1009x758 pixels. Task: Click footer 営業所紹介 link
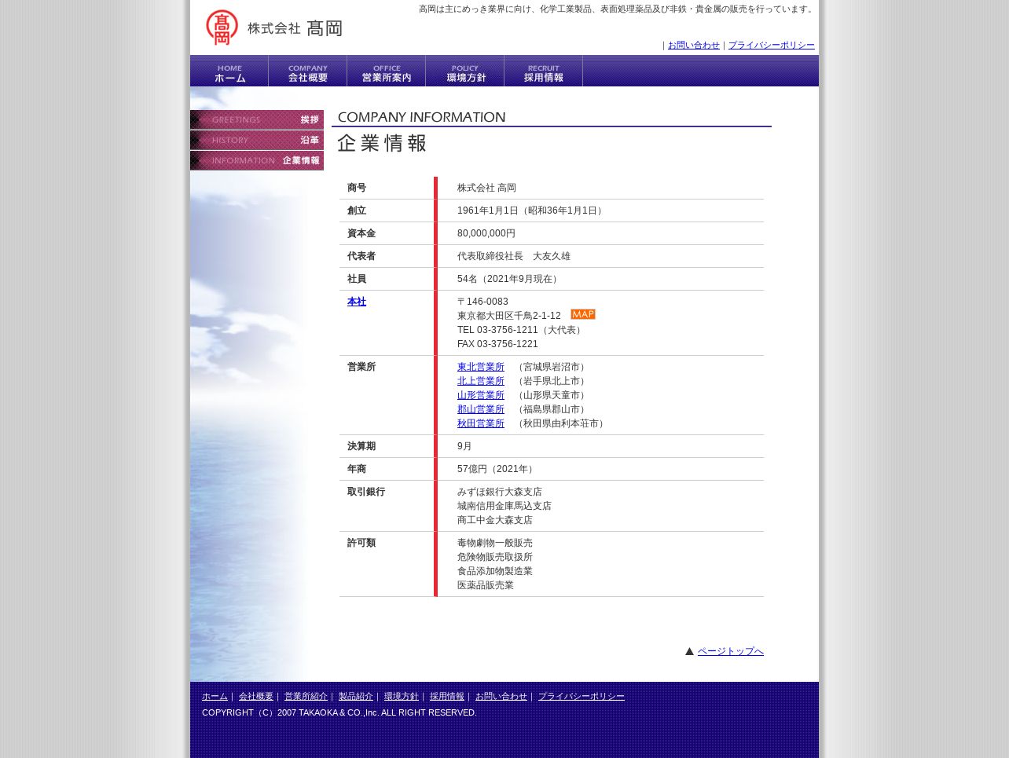coord(306,697)
